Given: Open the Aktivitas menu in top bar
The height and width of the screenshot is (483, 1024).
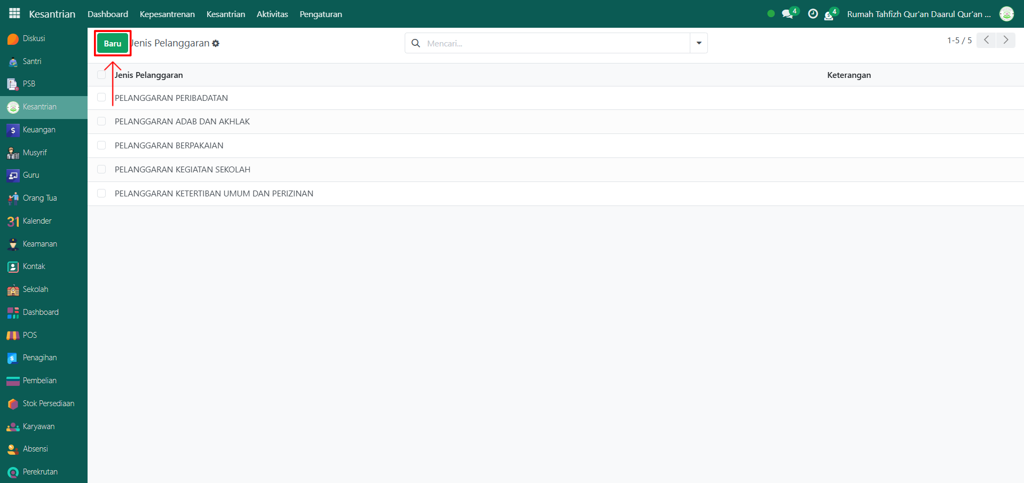Looking at the screenshot, I should pyautogui.click(x=272, y=14).
